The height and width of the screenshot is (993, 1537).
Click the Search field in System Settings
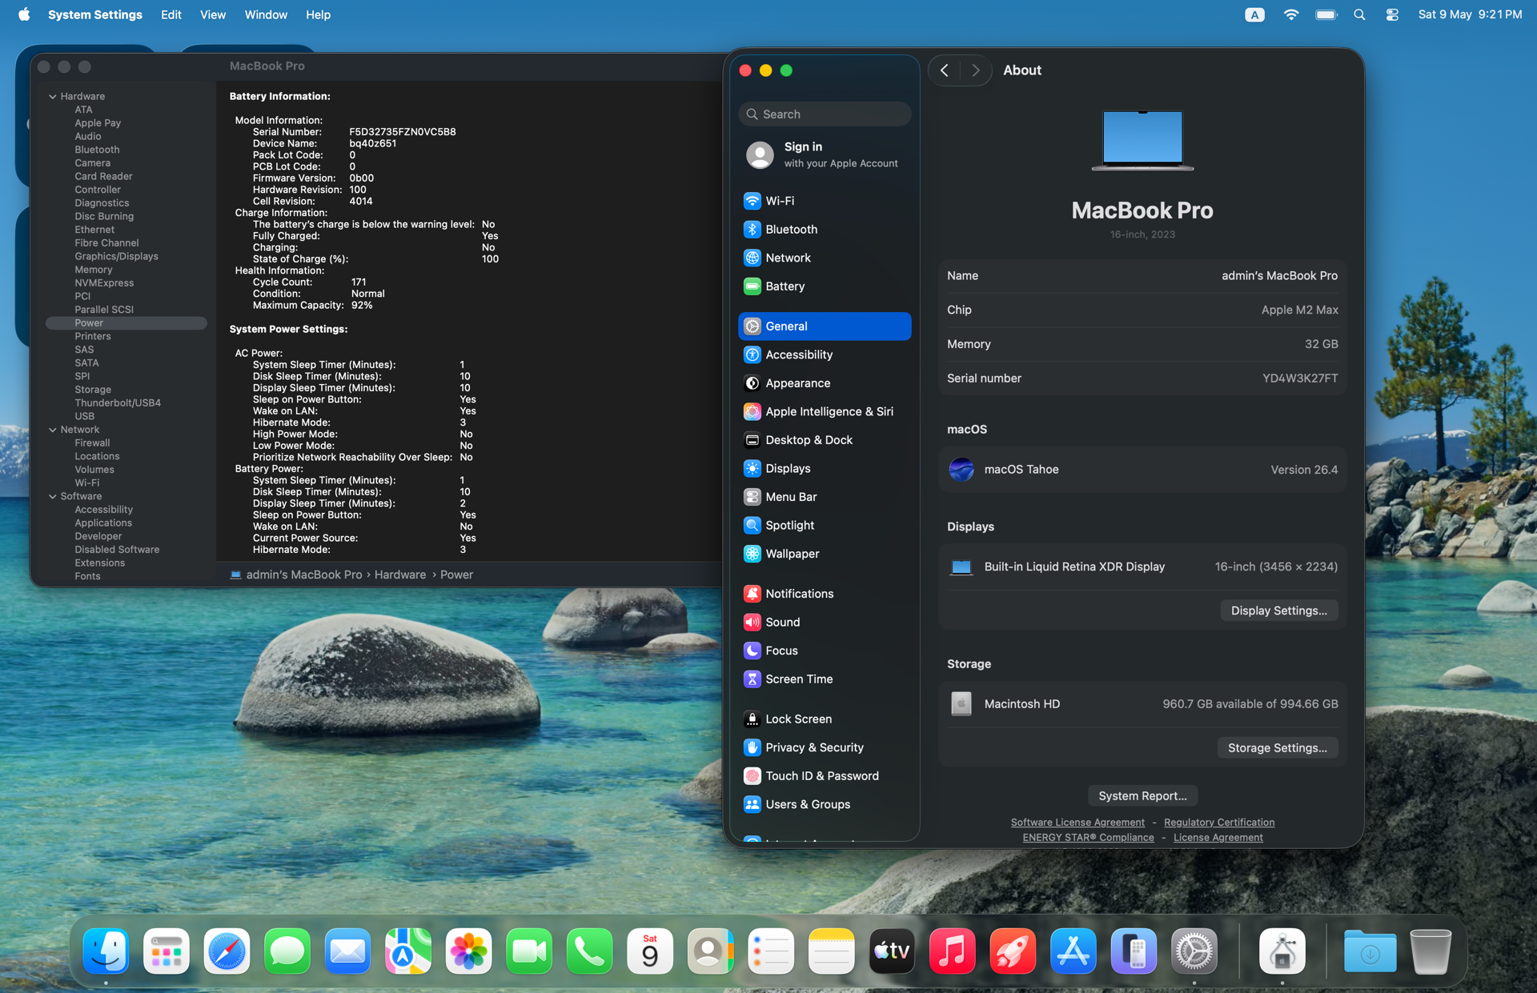click(x=825, y=114)
